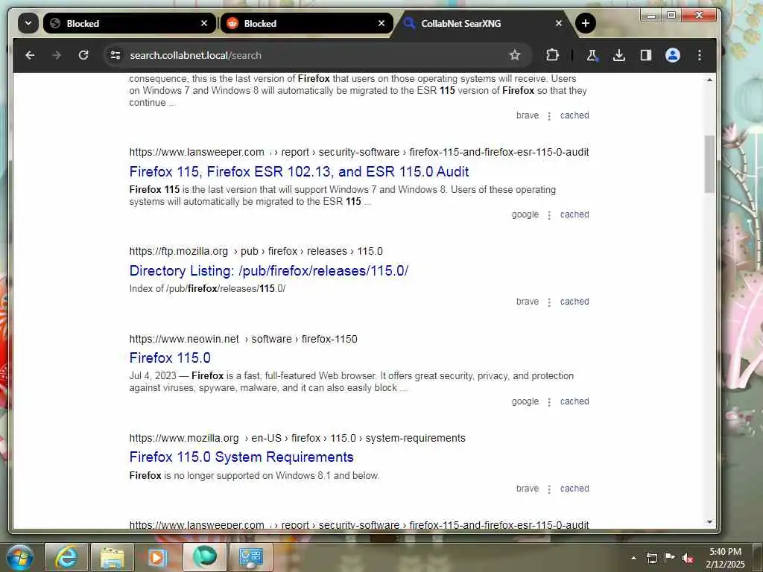Click the google engine label under neowin result
This screenshot has width=763, height=572.
coord(525,401)
